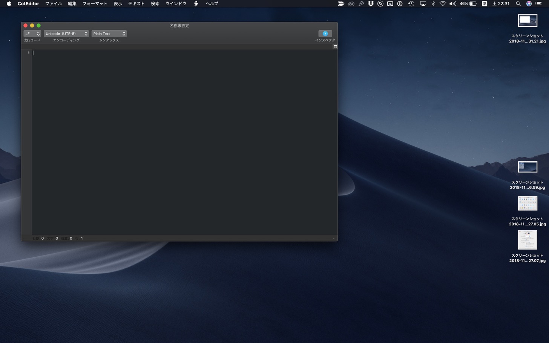Click line number 1 in gutter
The width and height of the screenshot is (549, 343).
point(28,53)
